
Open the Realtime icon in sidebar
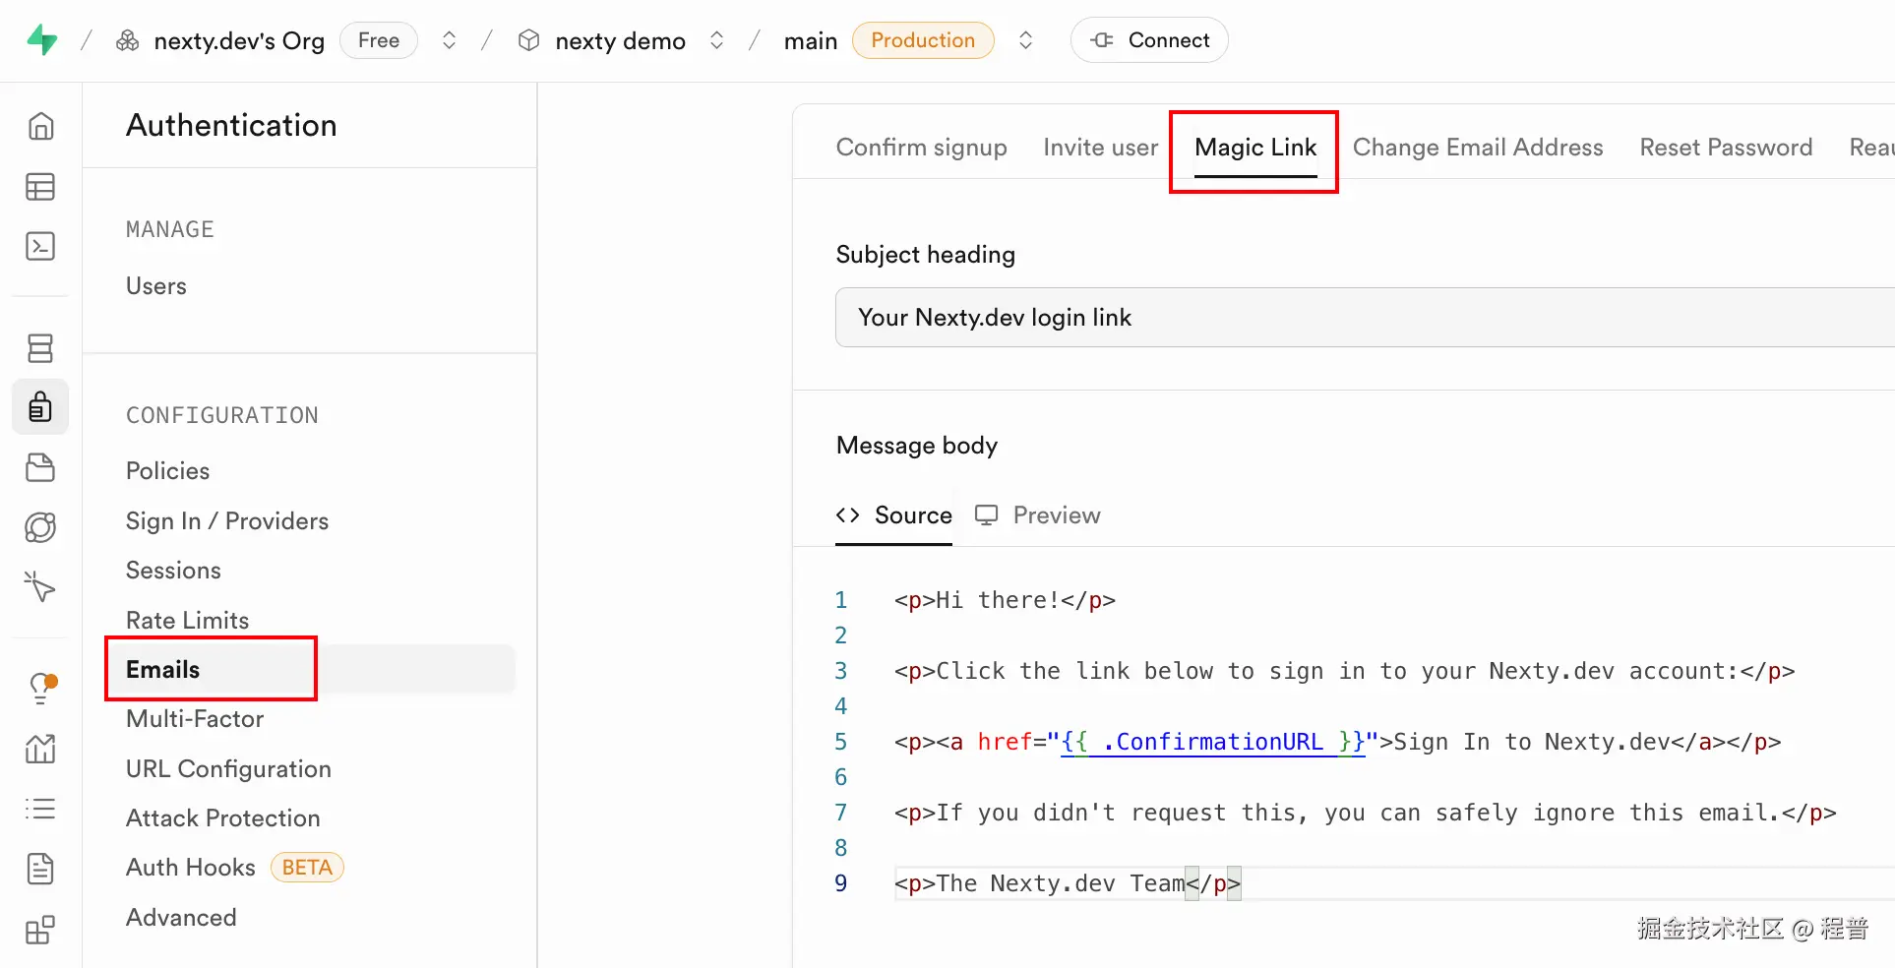point(40,587)
